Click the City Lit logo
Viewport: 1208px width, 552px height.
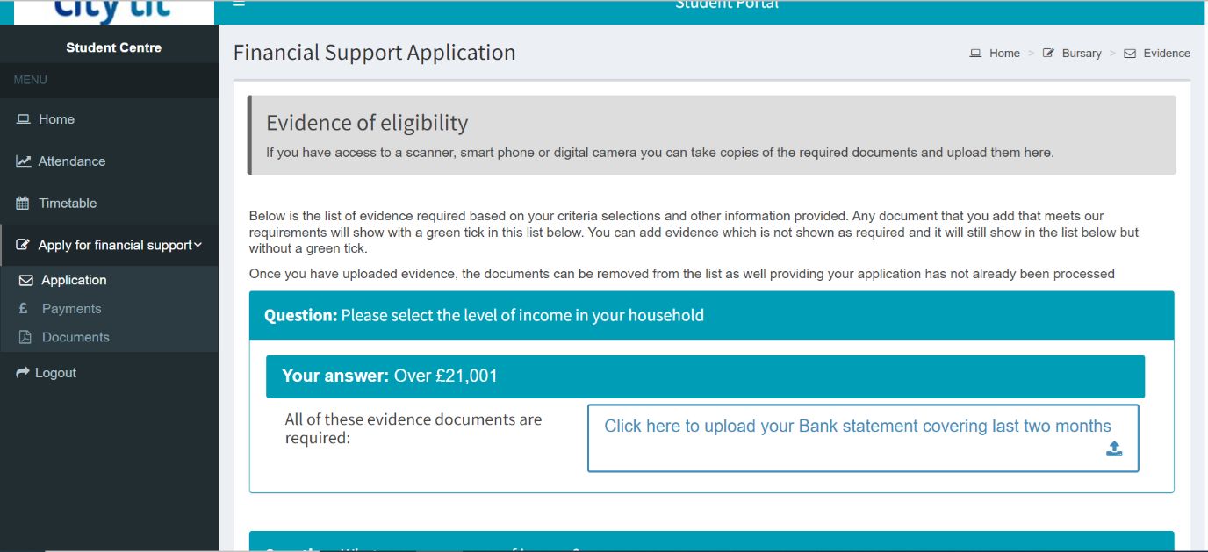112,11
